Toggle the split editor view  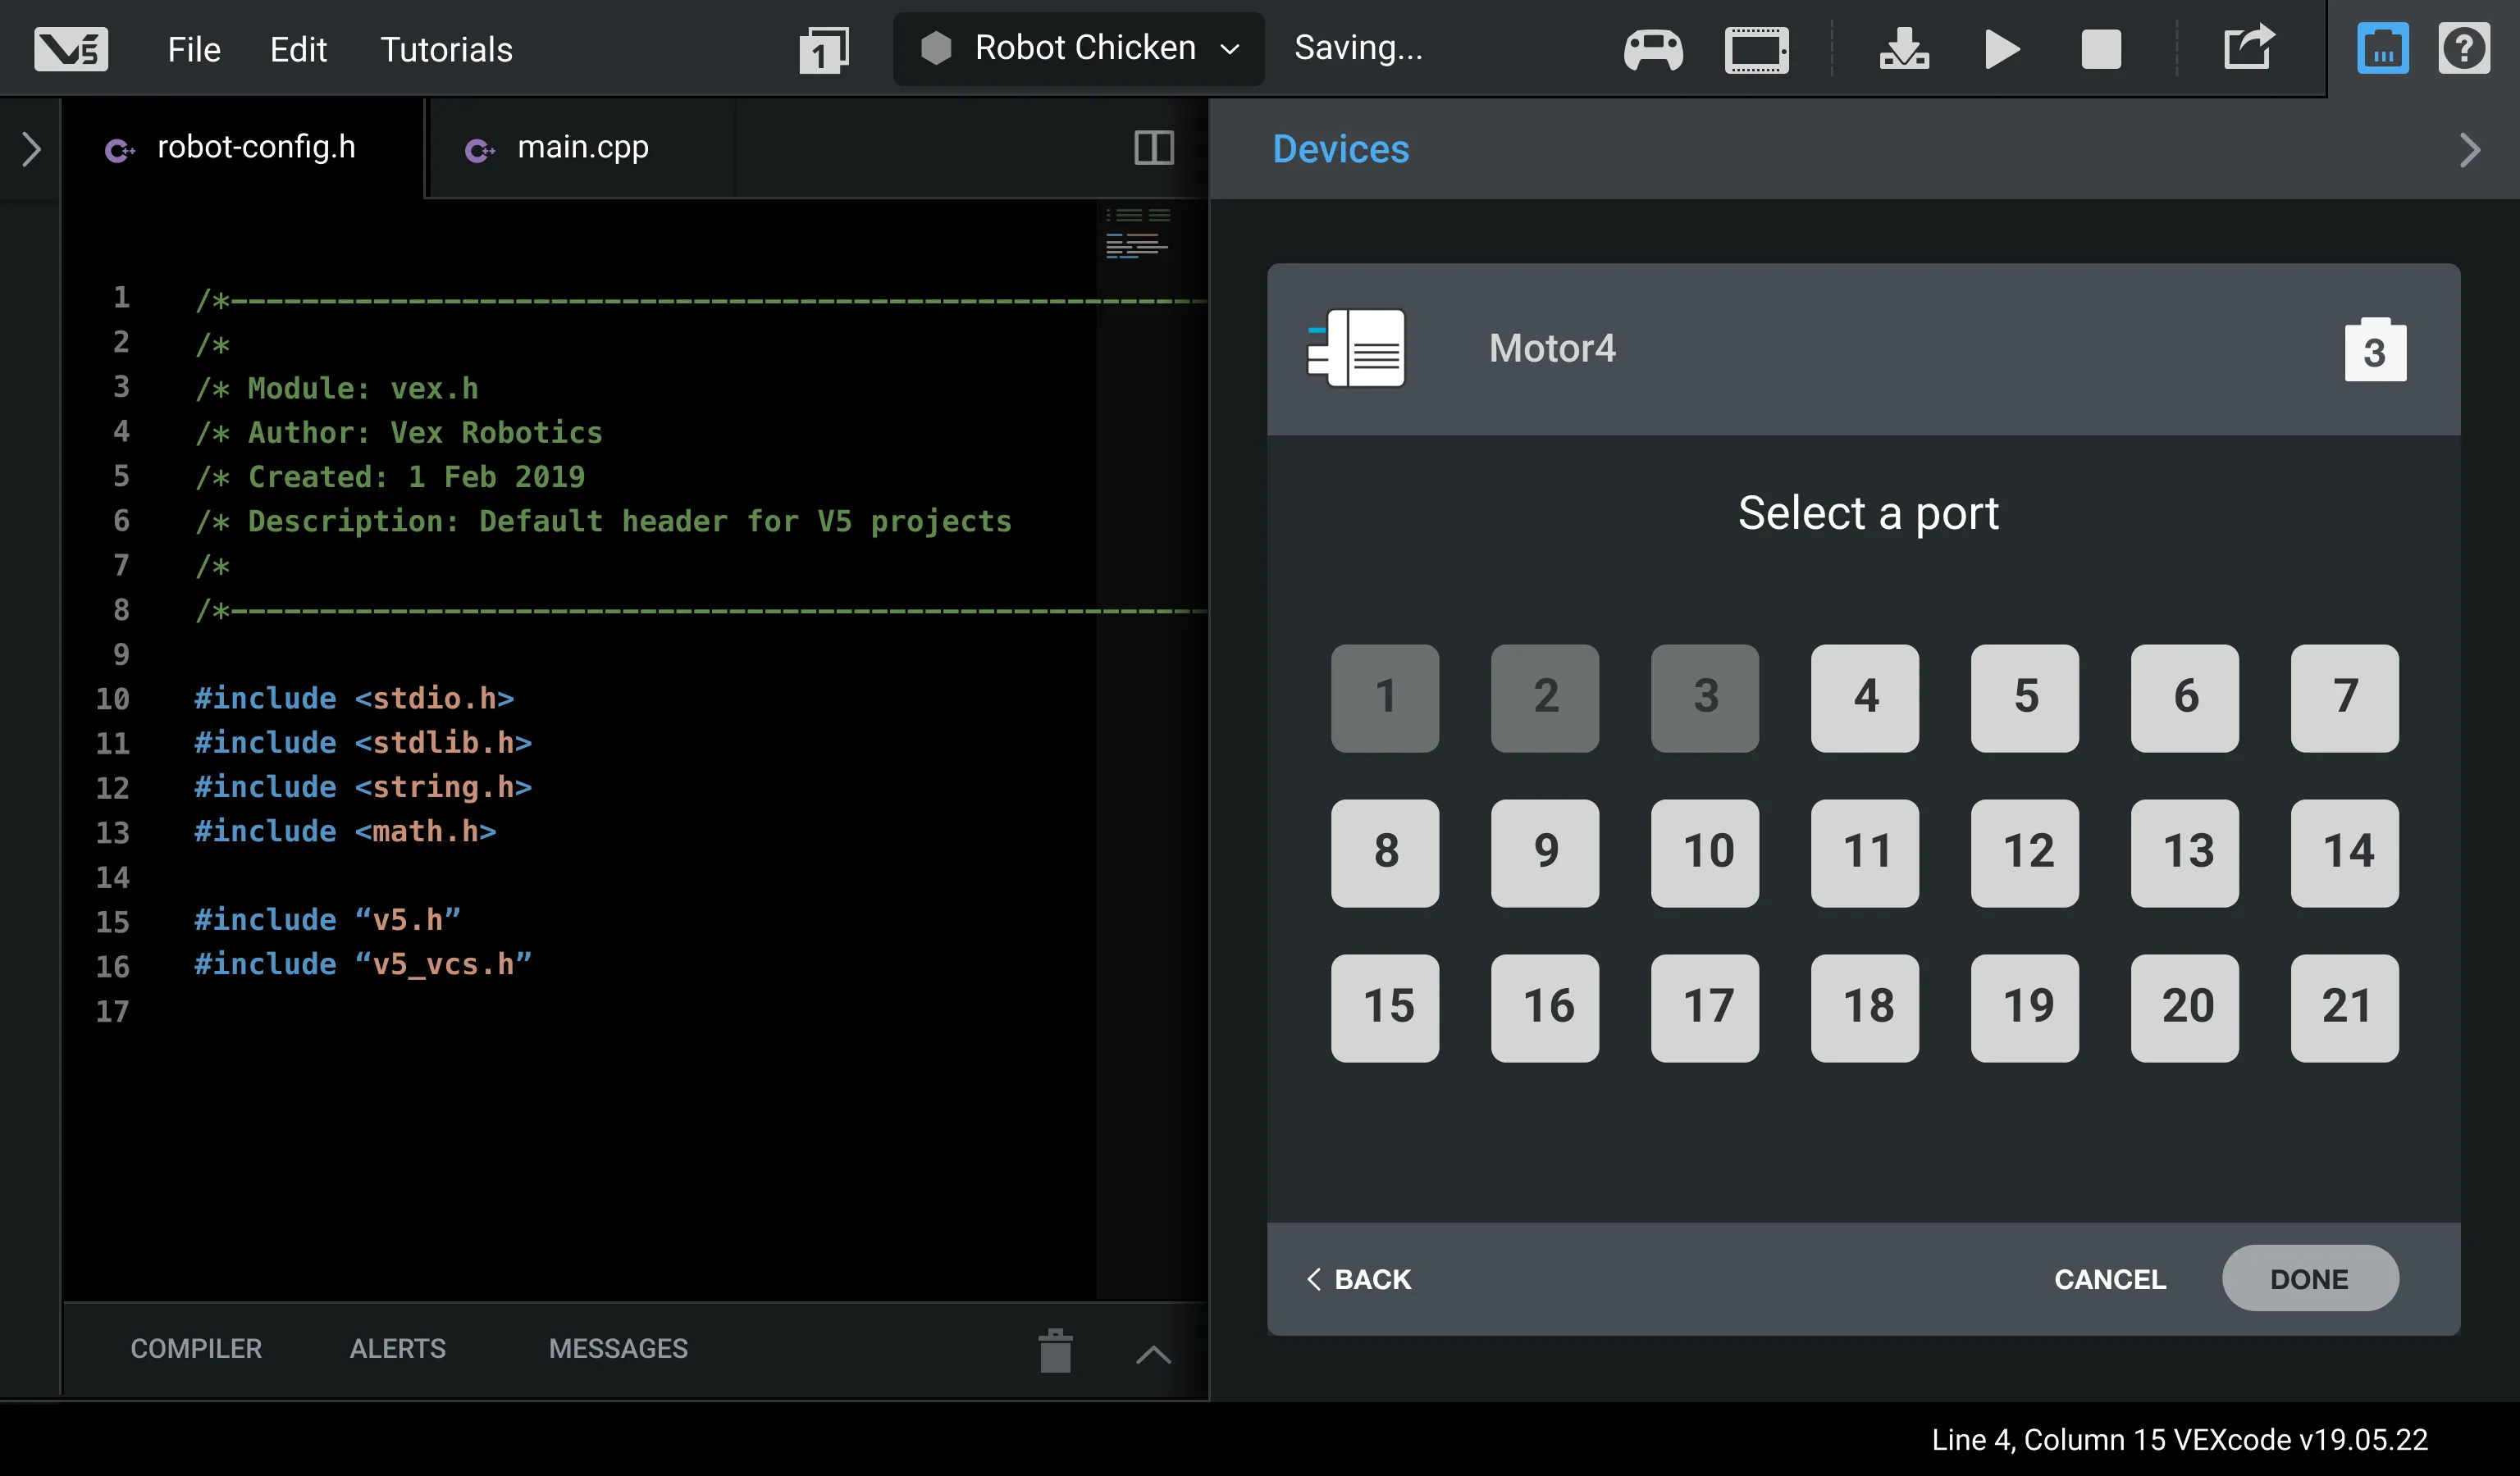coord(1153,148)
